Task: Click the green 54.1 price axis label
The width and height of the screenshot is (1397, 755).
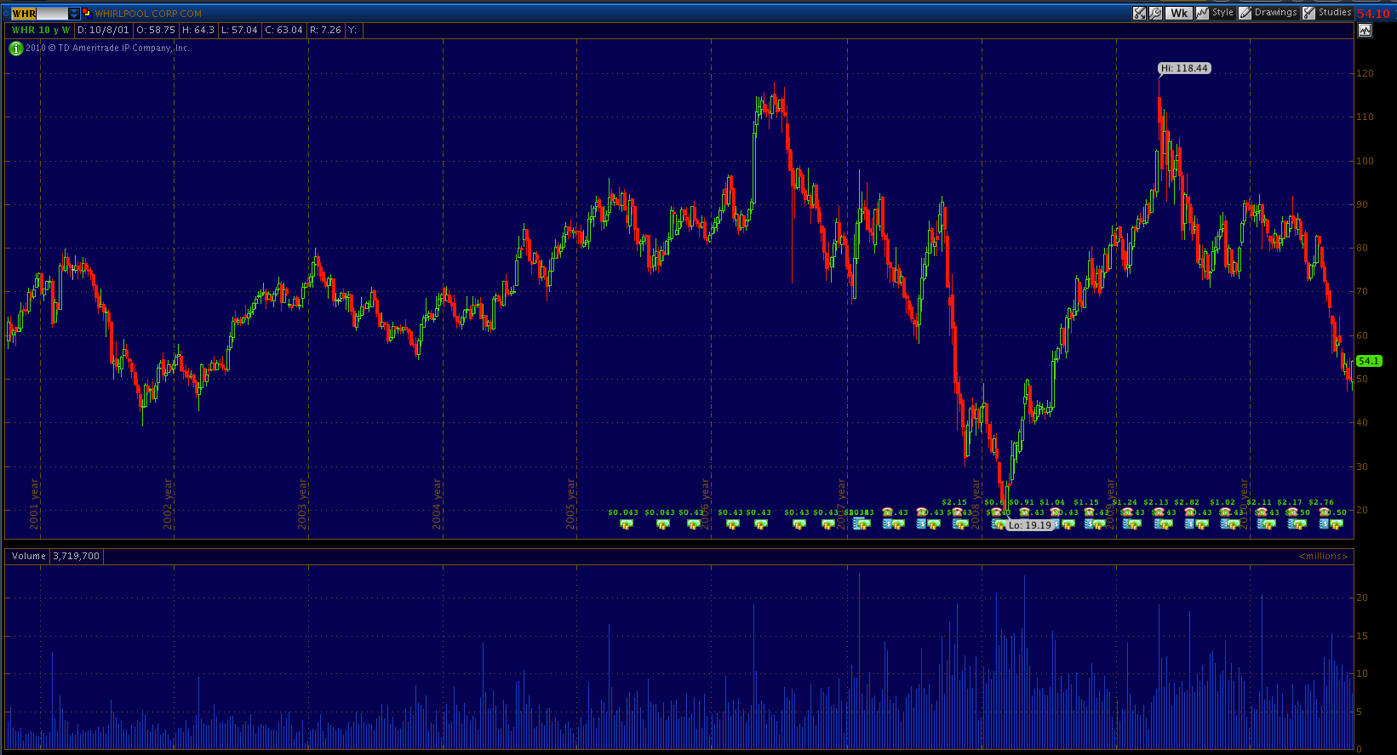Action: coord(1369,361)
